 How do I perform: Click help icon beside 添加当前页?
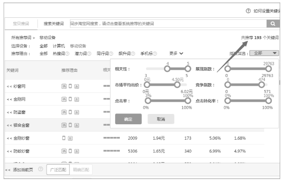click(x=41, y=169)
